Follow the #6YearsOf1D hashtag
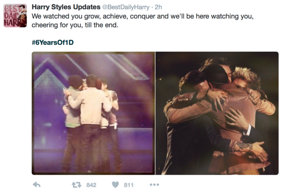 pos(53,42)
